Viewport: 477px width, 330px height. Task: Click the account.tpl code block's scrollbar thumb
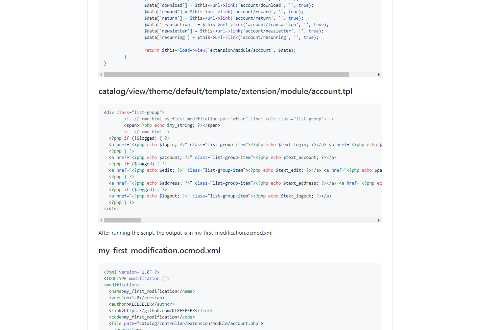click(122, 220)
